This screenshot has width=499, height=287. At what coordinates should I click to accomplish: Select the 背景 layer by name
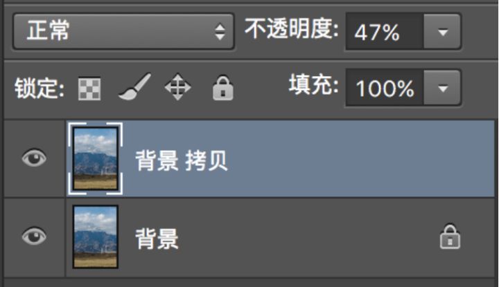pyautogui.click(x=157, y=239)
